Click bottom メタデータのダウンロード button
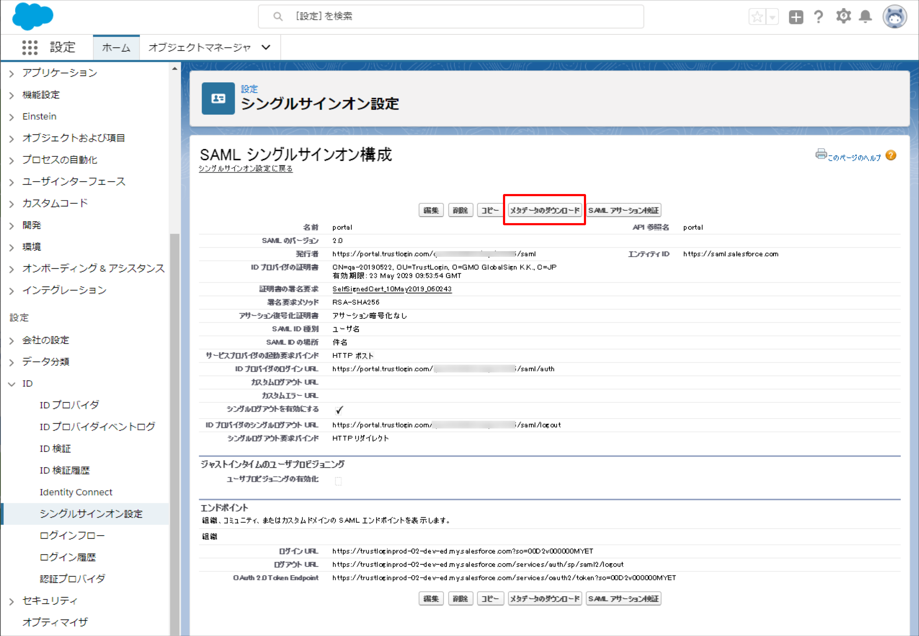Viewport: 919px width, 636px height. pyautogui.click(x=545, y=598)
